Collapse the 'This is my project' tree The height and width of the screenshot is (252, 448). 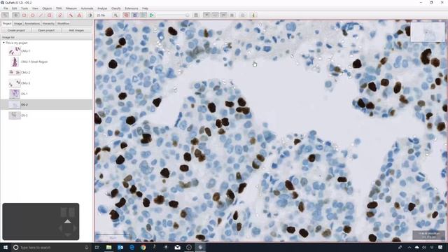pyautogui.click(x=3, y=43)
